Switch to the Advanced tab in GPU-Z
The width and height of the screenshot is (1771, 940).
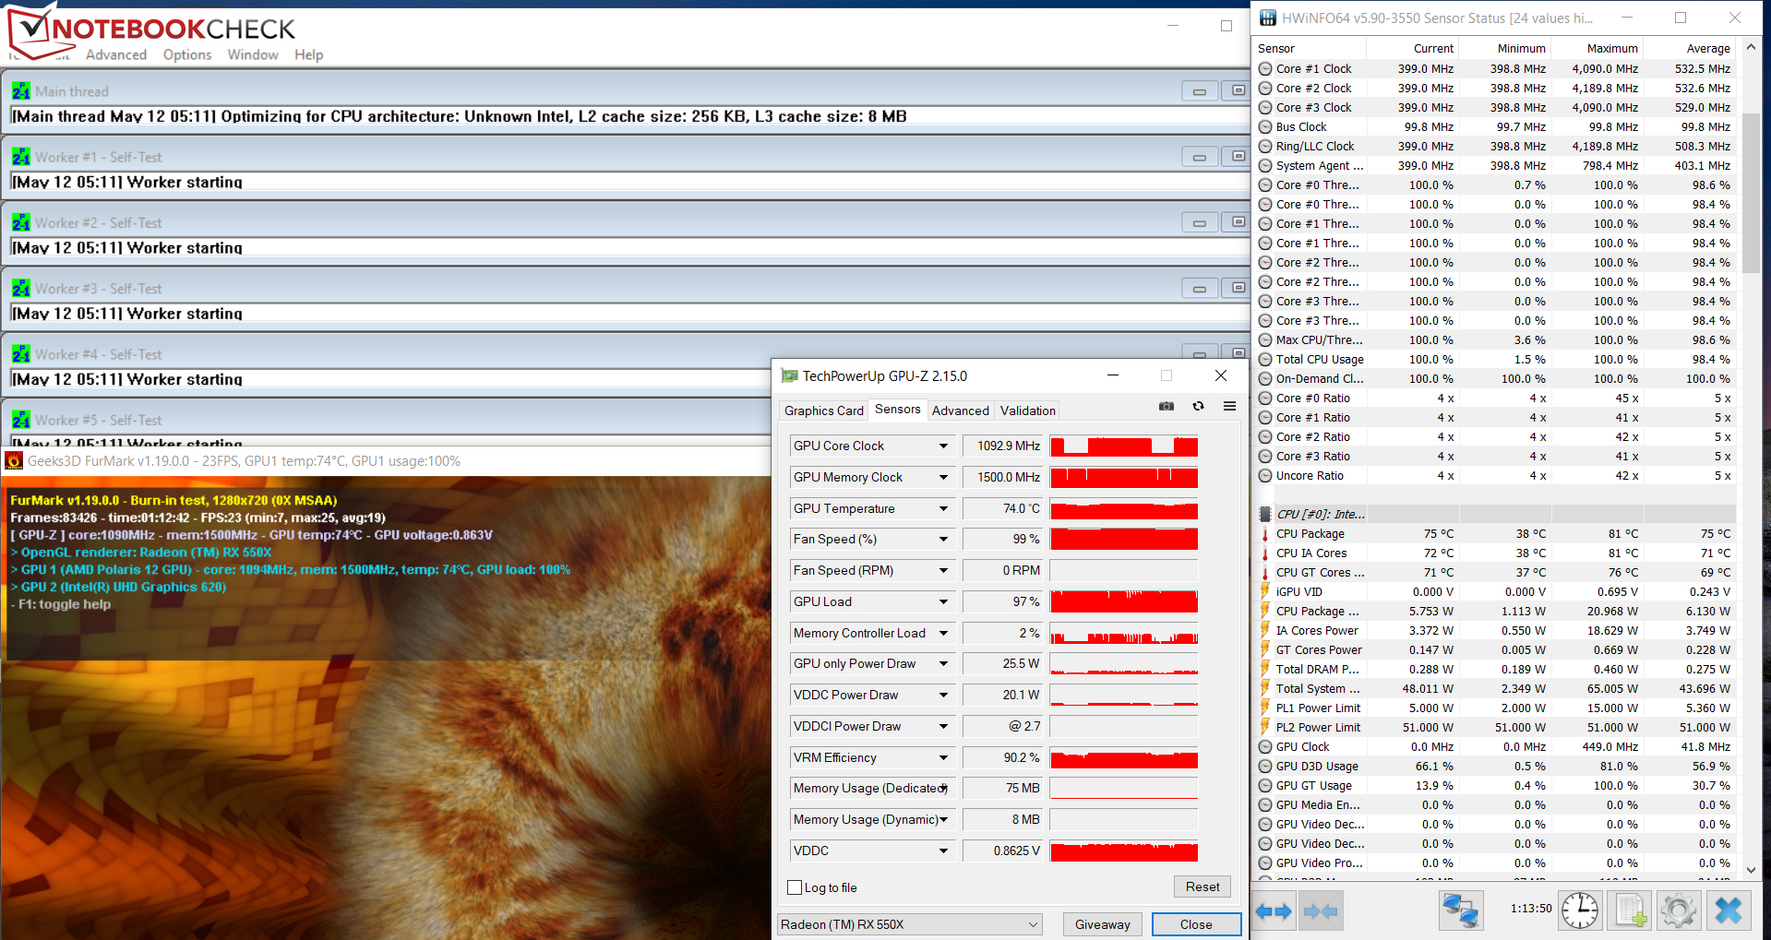[x=961, y=411]
